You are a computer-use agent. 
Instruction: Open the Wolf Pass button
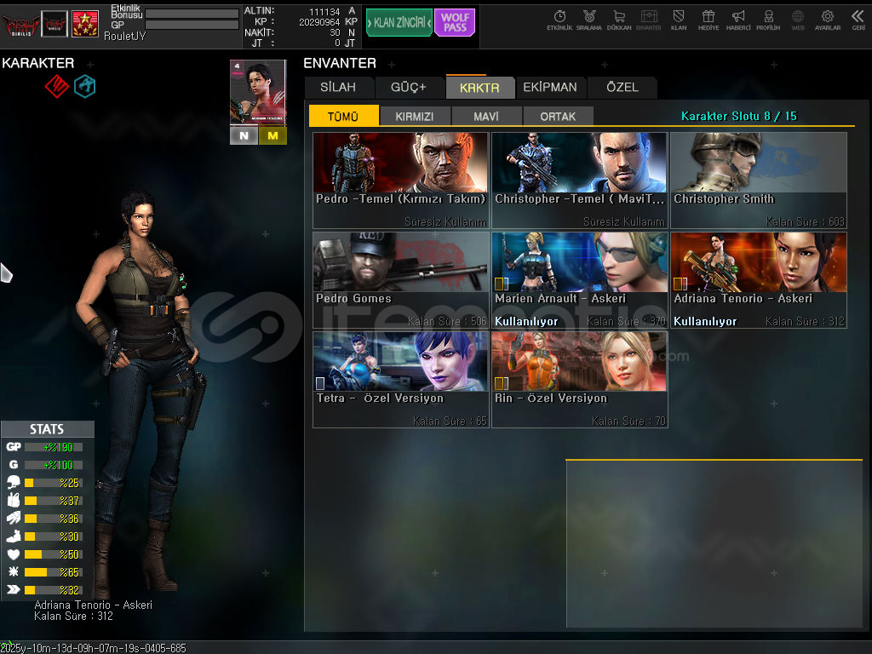point(455,23)
